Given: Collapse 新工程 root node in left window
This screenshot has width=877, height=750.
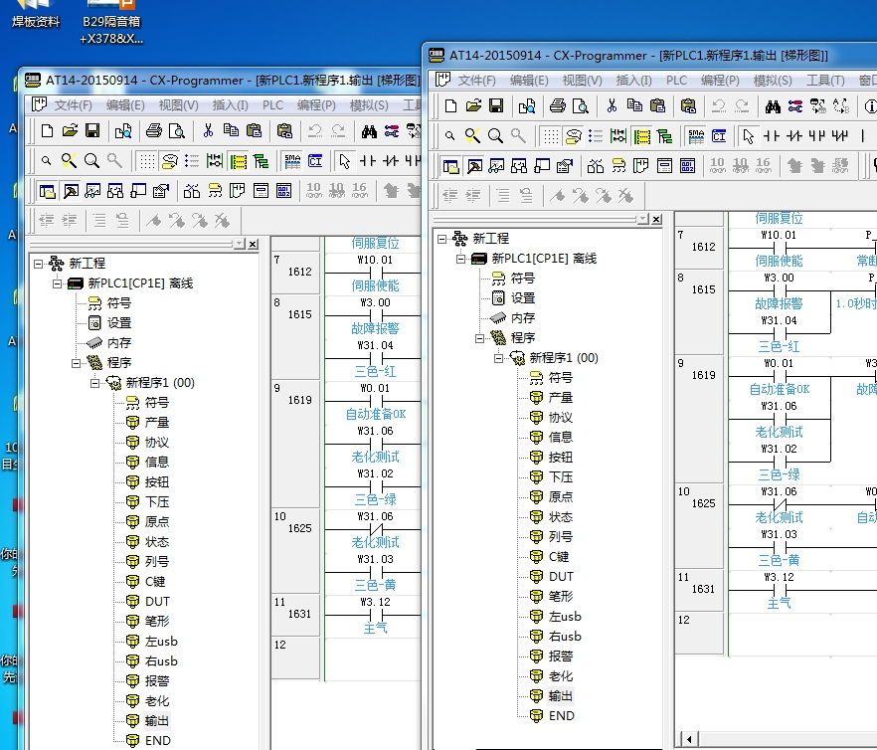Looking at the screenshot, I should click(x=38, y=264).
